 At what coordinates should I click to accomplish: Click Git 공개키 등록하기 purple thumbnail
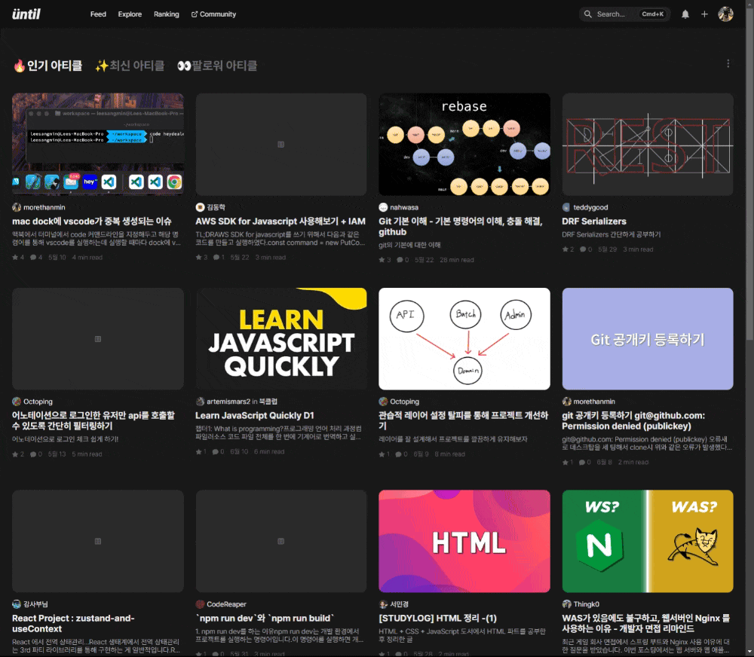pyautogui.click(x=647, y=339)
